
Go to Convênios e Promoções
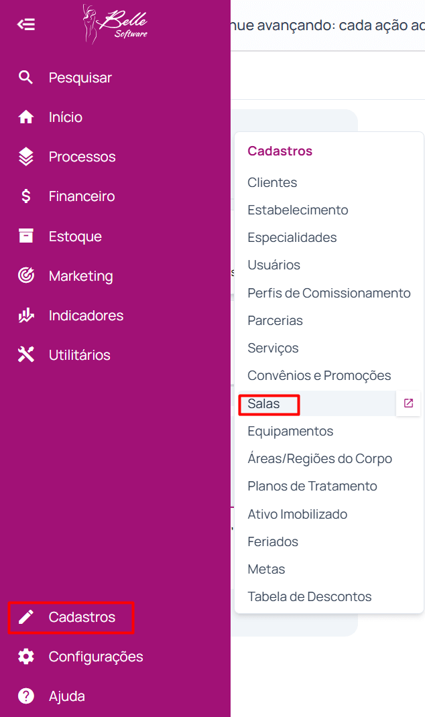[x=319, y=376]
